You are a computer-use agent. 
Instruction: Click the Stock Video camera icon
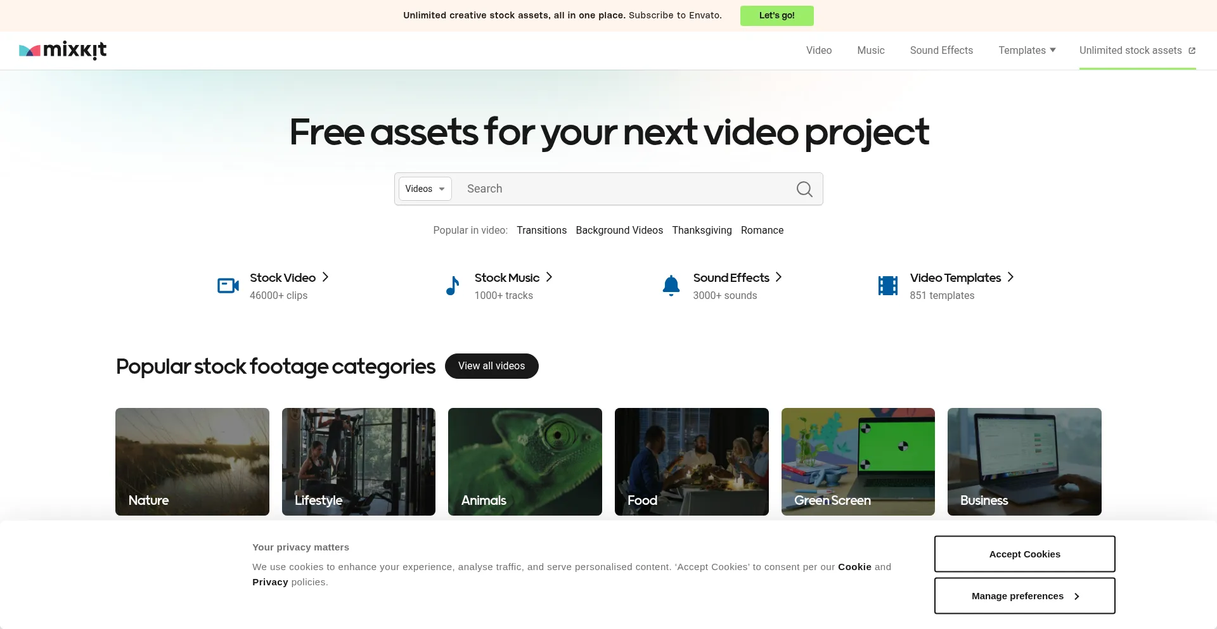click(x=228, y=286)
